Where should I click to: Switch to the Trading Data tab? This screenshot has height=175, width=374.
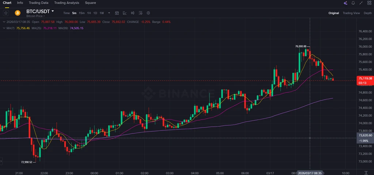[39, 3]
